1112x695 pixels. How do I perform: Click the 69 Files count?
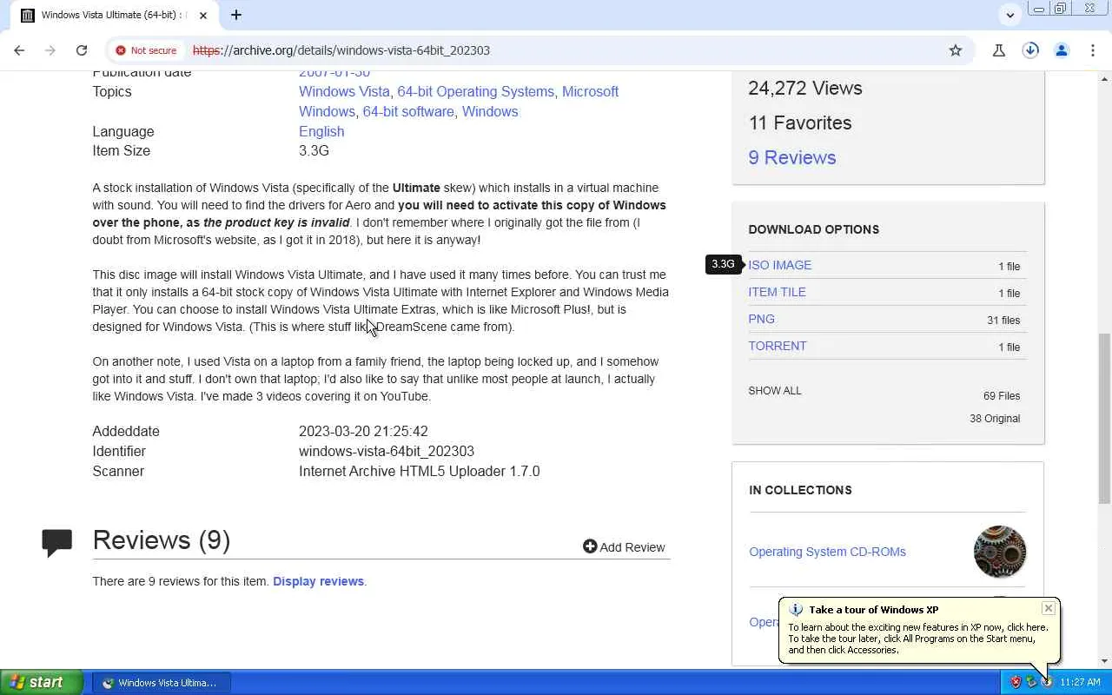coord(1002,396)
